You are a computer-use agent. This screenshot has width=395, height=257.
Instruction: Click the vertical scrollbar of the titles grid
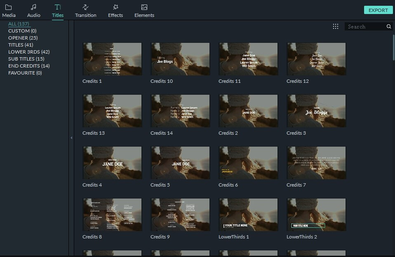pos(393,47)
